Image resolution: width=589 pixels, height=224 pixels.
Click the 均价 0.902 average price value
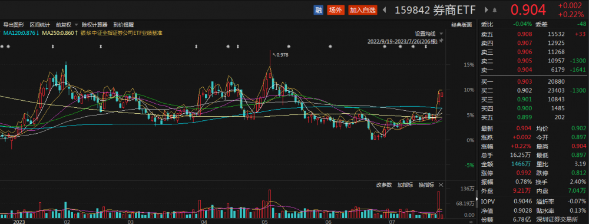[x=579, y=129]
